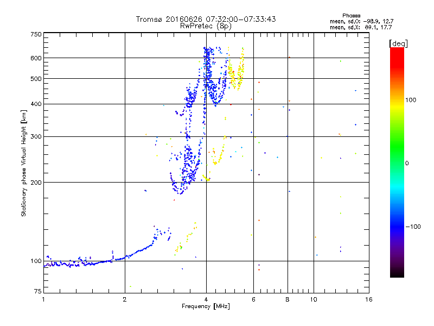
Task: Click the '2' frequency axis tick label
Action: click(125, 299)
